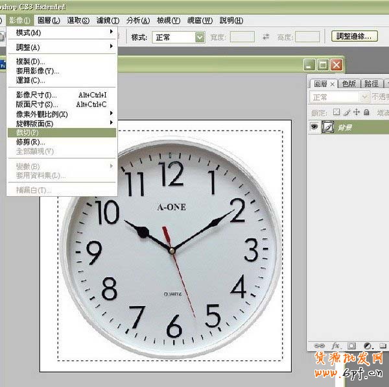
Task: Maximize the document window
Action: [323, 65]
